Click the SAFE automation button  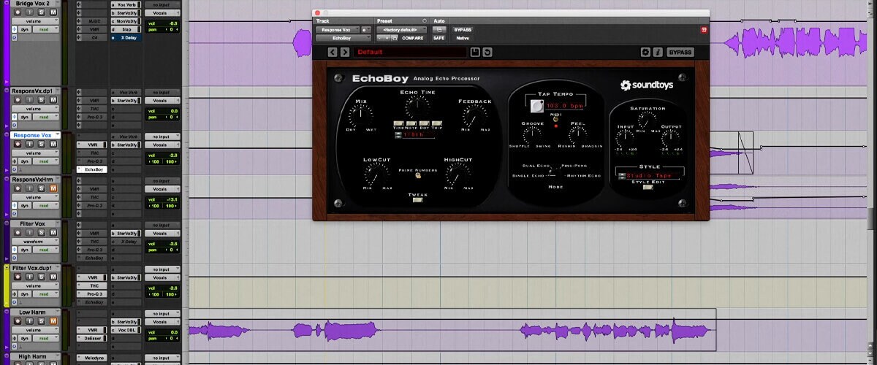pos(438,38)
